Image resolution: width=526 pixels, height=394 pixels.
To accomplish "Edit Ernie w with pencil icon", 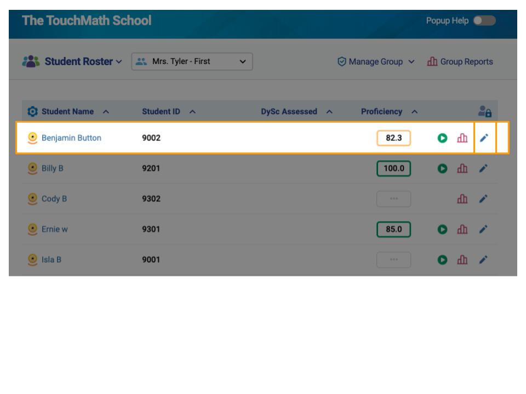I will (483, 229).
